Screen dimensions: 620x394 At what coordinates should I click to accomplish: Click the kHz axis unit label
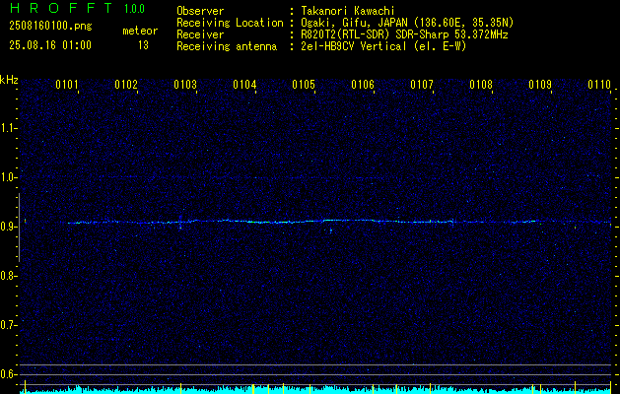point(9,80)
